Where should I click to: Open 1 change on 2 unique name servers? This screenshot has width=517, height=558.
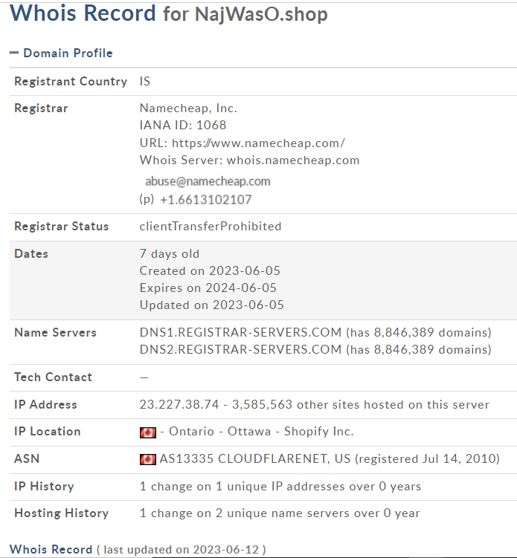(x=280, y=513)
